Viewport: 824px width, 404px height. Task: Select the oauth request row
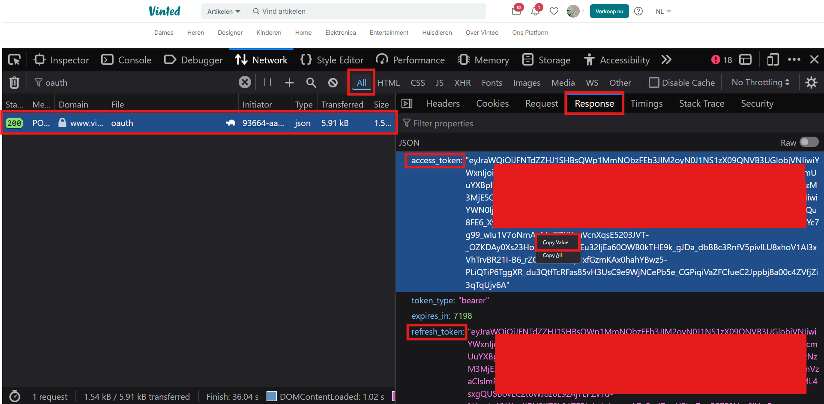(199, 123)
